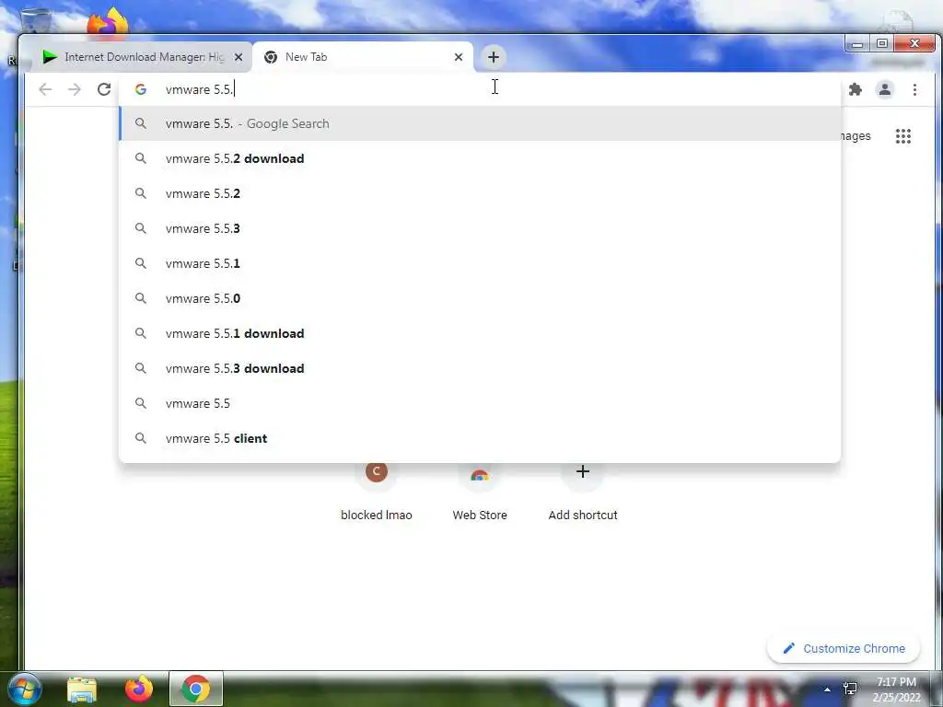943x707 pixels.
Task: Open the Chrome profile avatar
Action: pyautogui.click(x=885, y=89)
